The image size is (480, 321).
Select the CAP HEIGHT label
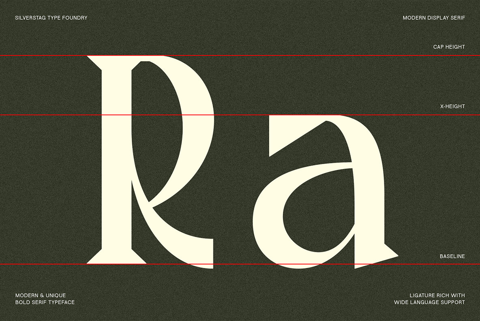click(449, 47)
